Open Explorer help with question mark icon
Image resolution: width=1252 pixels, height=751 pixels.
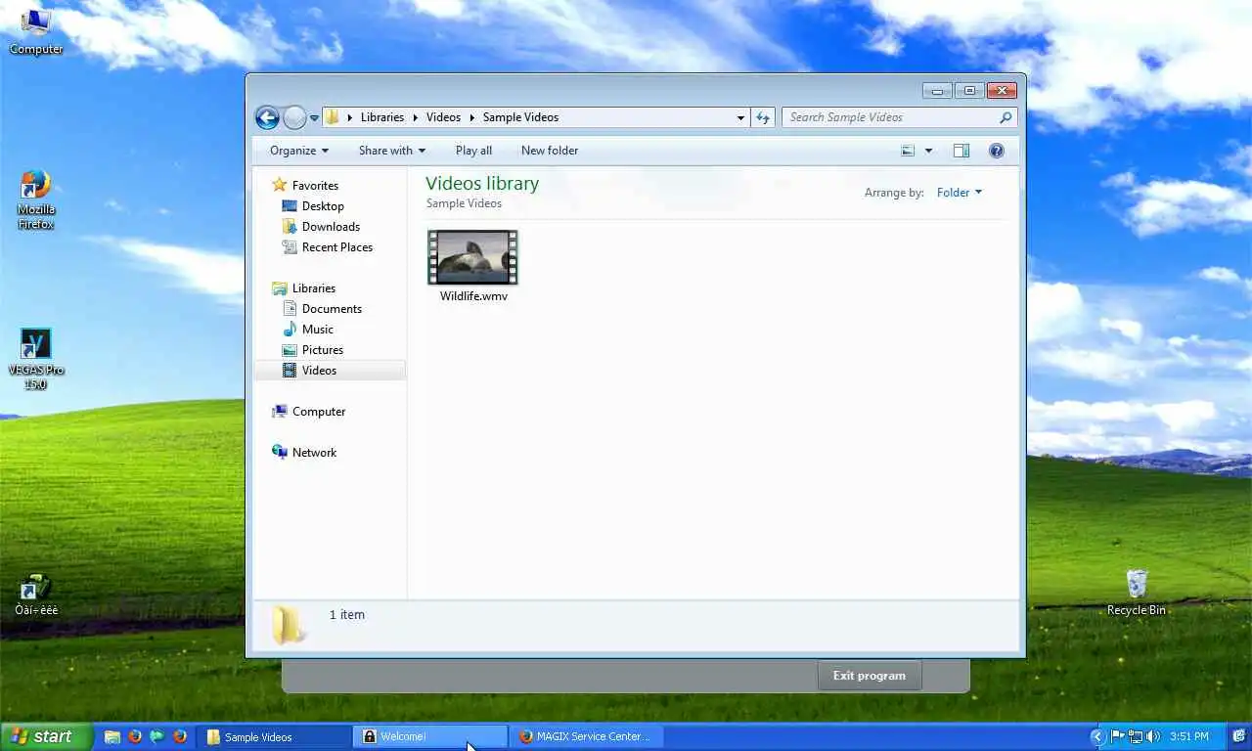(997, 151)
